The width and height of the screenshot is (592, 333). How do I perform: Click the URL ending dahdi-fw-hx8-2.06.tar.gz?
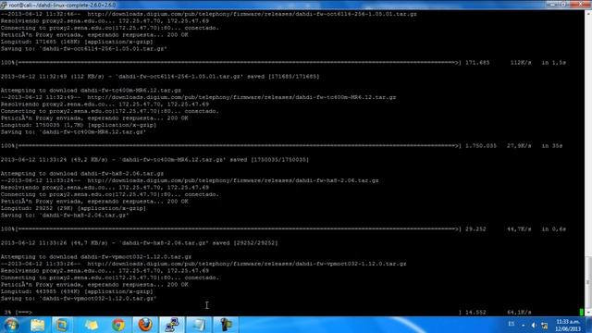(x=232, y=180)
